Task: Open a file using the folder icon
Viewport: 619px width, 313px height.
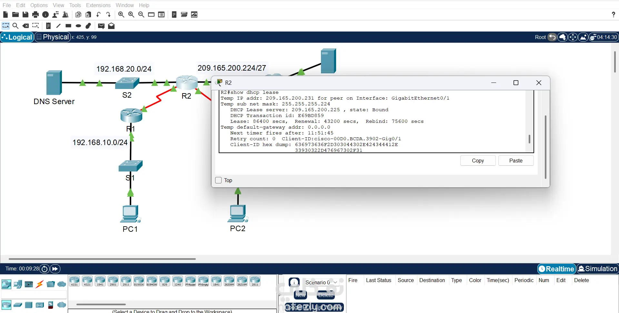Action: (15, 15)
